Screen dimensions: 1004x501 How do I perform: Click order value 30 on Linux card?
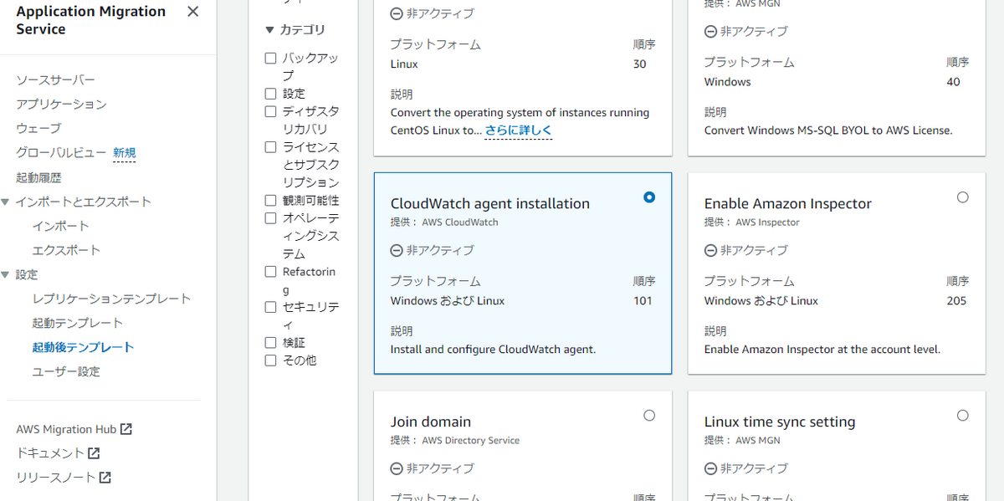[640, 64]
